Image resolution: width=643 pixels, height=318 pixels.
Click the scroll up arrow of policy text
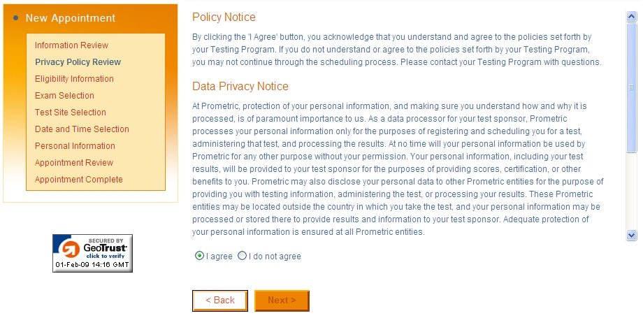click(x=631, y=16)
